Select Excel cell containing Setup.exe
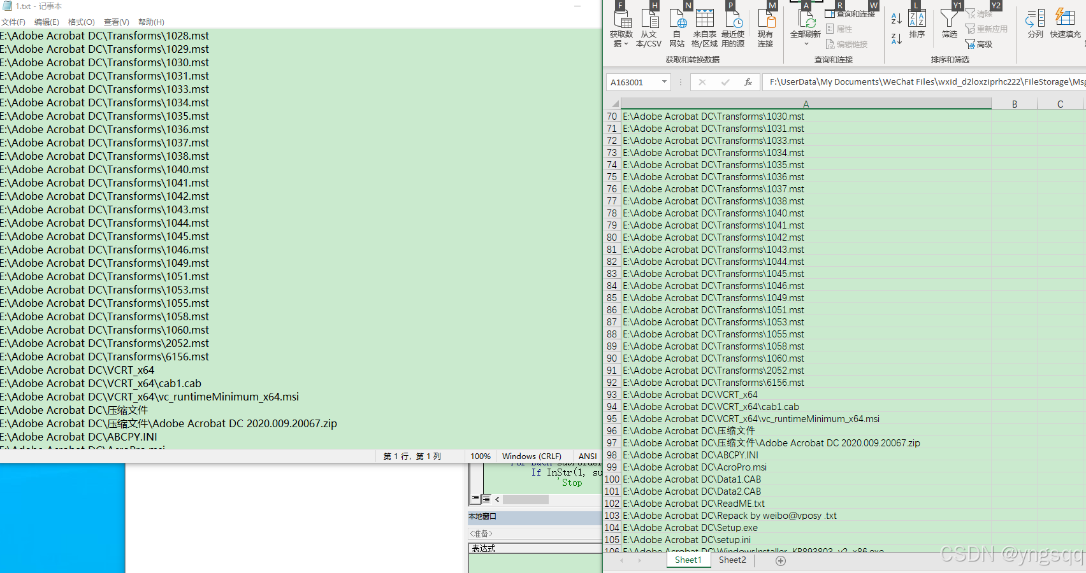The width and height of the screenshot is (1086, 573). point(806,528)
